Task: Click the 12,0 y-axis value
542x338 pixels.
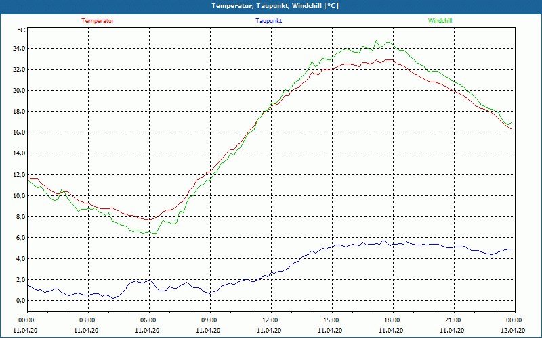Action: 18,174
